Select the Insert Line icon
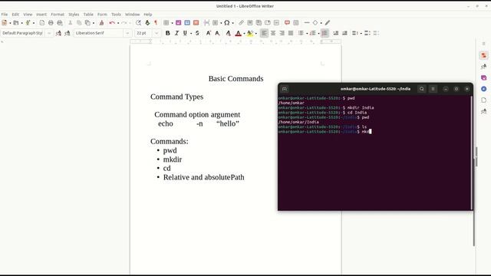Screen dimensions: 491x276 307,23
